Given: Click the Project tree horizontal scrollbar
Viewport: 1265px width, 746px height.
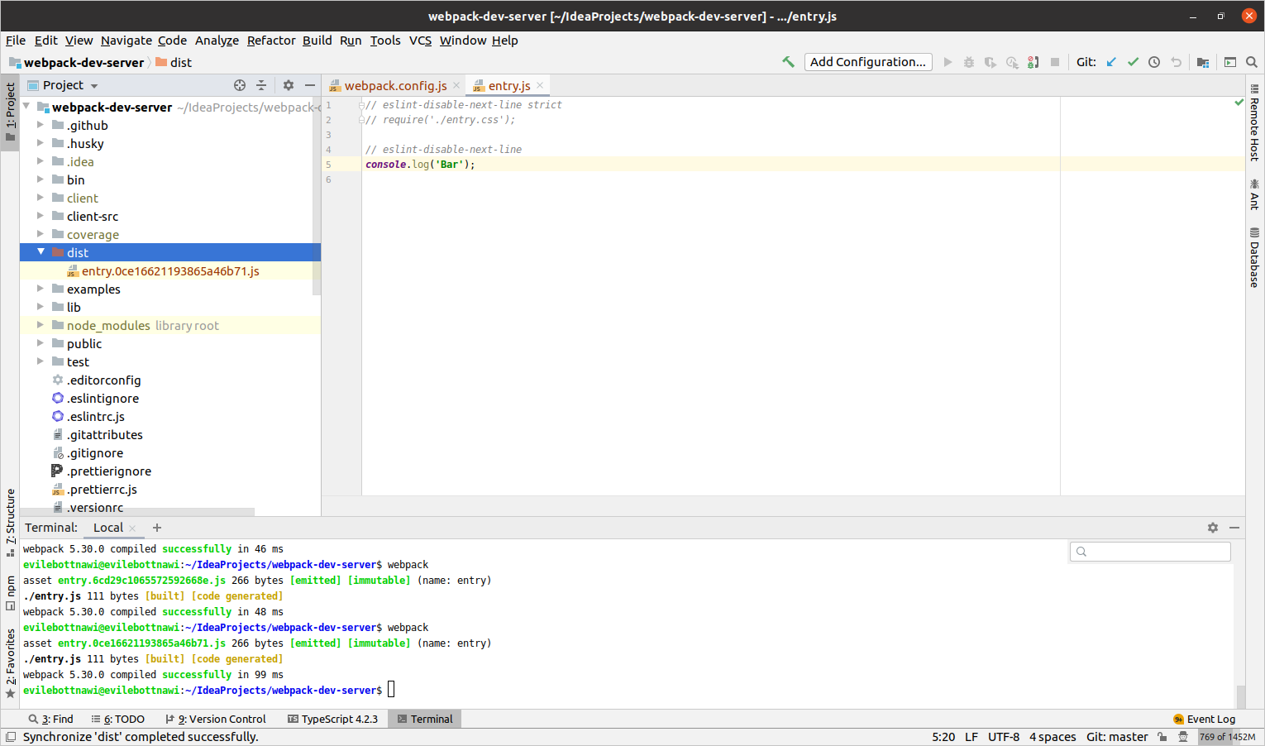Looking at the screenshot, I should (137, 512).
